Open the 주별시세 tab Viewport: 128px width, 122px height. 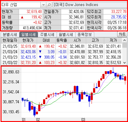point(47,34)
